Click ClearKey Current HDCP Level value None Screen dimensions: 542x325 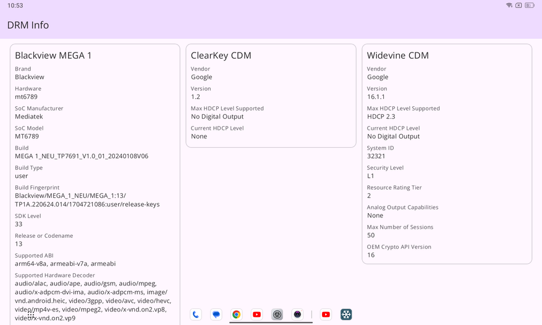(199, 136)
